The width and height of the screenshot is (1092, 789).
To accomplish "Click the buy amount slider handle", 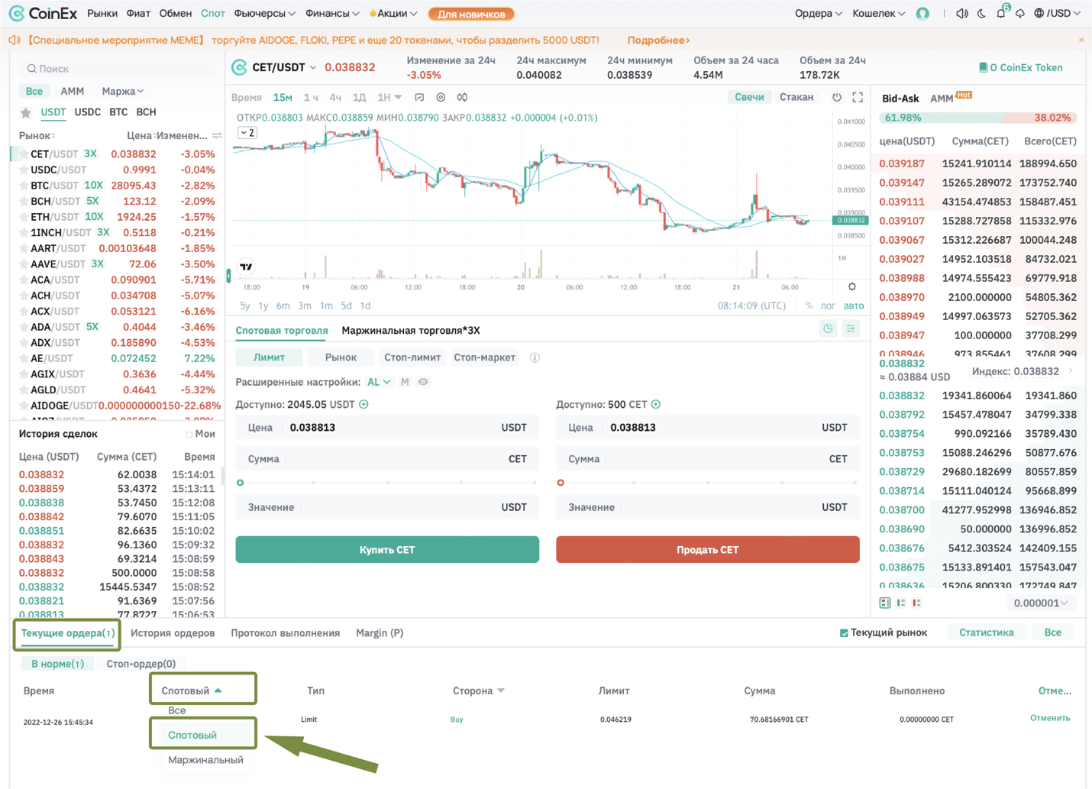I will point(241,483).
